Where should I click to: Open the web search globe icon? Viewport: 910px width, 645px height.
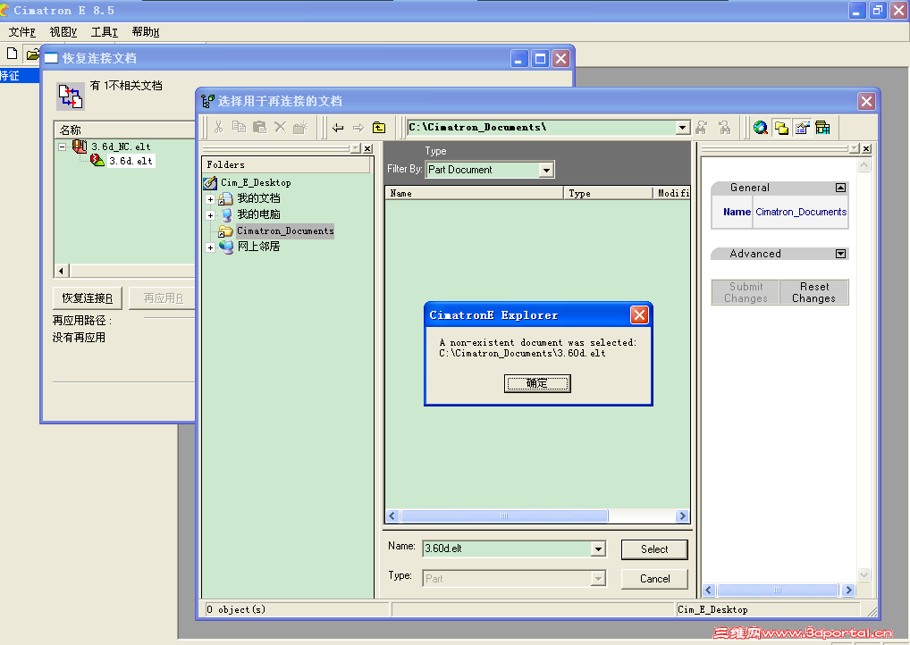[x=761, y=128]
